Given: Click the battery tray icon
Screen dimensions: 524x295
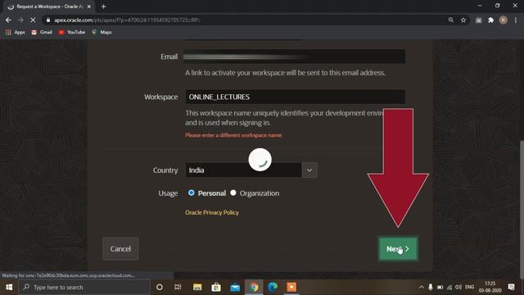Looking at the screenshot, I should point(440,288).
